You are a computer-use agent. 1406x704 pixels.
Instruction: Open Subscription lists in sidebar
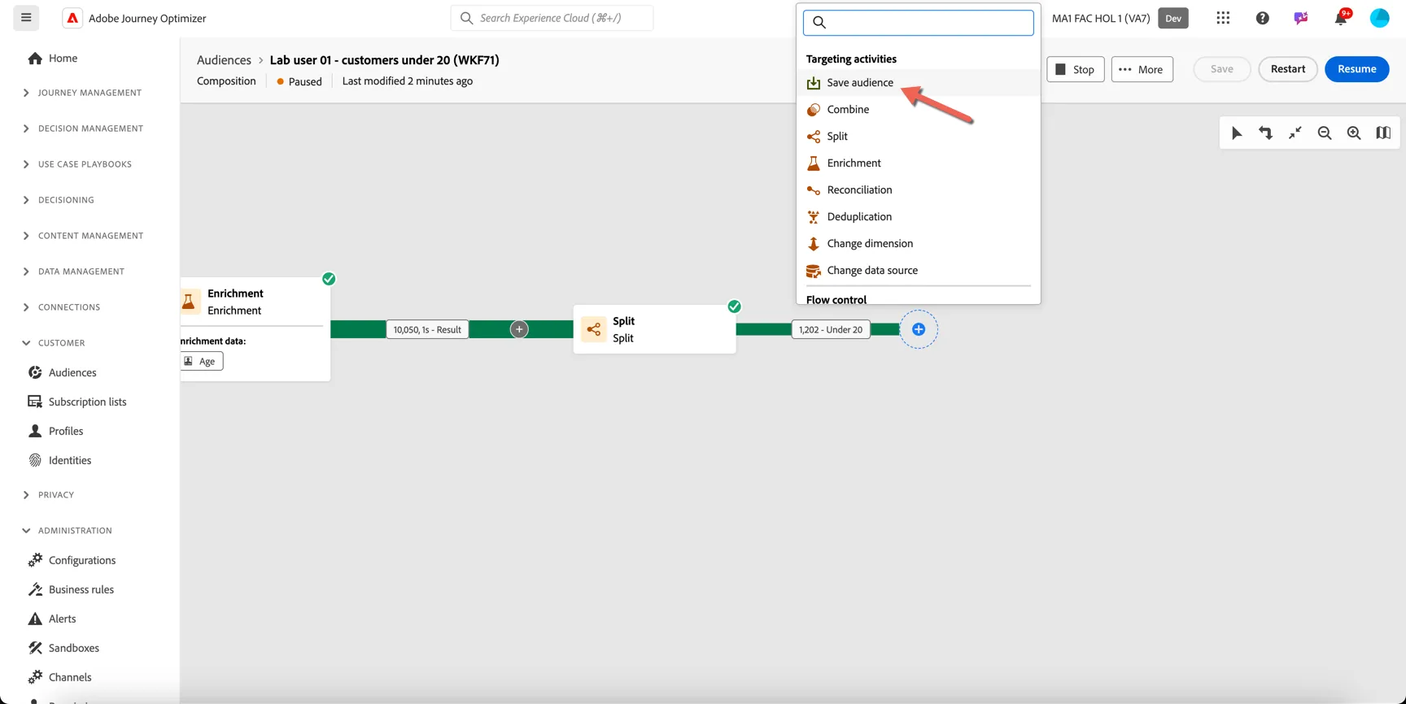[x=87, y=402]
